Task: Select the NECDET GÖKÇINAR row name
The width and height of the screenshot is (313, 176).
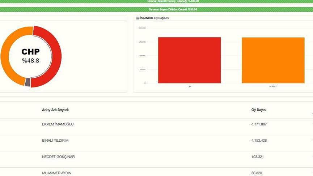Action: 58,157
